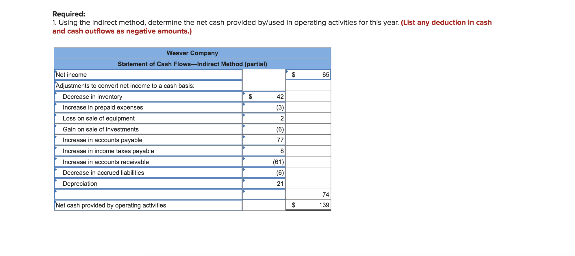Click the Weaver Company table header
575x256 pixels.
click(192, 53)
